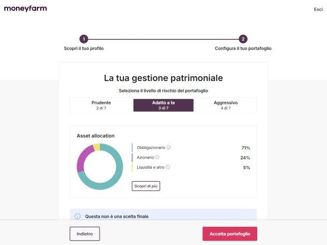Open the Liquidità e altro info icon
This screenshot has height=245, width=327.
(168, 167)
